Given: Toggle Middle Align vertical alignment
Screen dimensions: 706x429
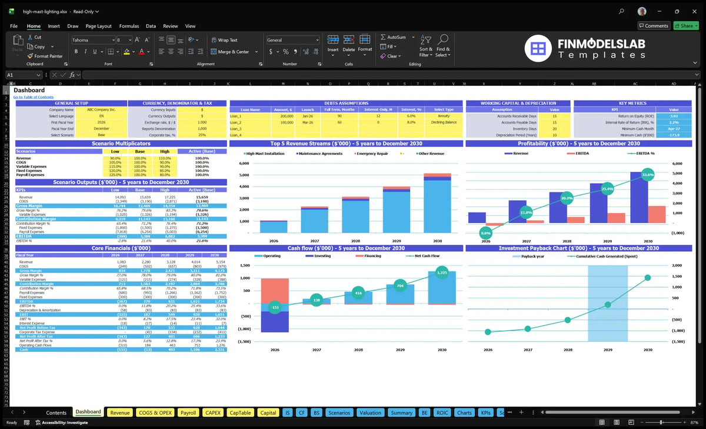Looking at the screenshot, I should [171, 40].
